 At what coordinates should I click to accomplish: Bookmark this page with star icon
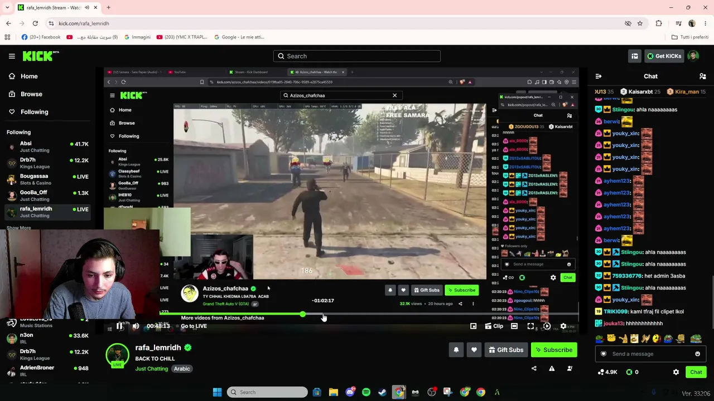tap(640, 23)
